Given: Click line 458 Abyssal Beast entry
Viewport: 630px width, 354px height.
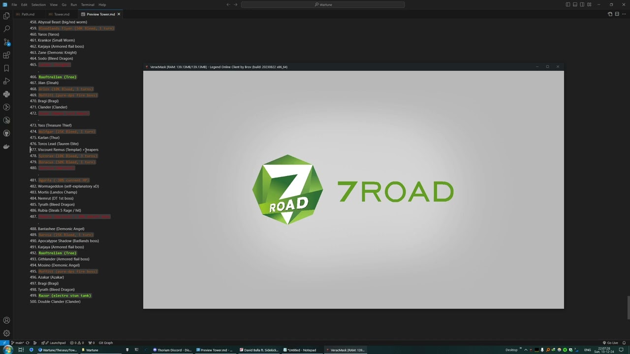Looking at the screenshot, I should [x=63, y=22].
